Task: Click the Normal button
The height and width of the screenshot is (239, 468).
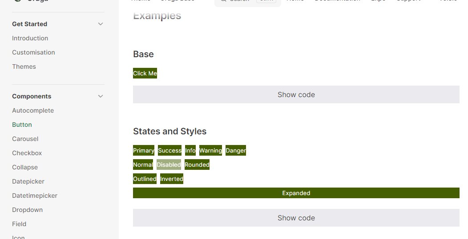Action: tap(143, 165)
